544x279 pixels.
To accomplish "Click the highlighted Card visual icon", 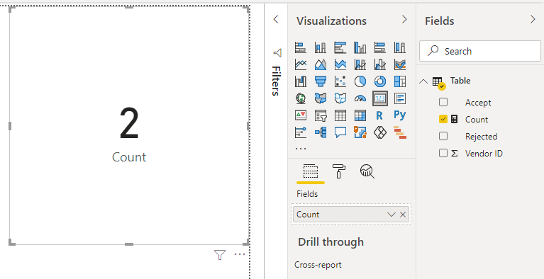I will (x=380, y=98).
